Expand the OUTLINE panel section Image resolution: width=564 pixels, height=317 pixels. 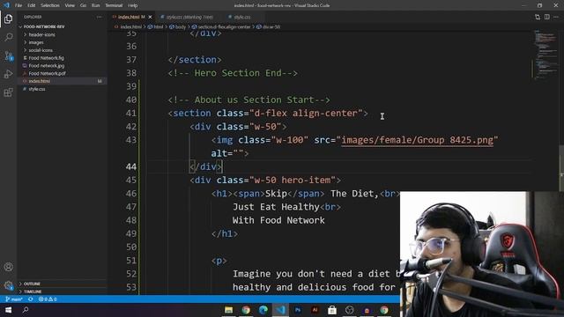point(32,284)
